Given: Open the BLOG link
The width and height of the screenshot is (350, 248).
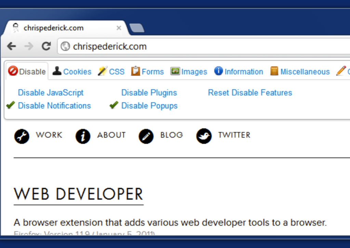Looking at the screenshot, I should click(172, 135).
